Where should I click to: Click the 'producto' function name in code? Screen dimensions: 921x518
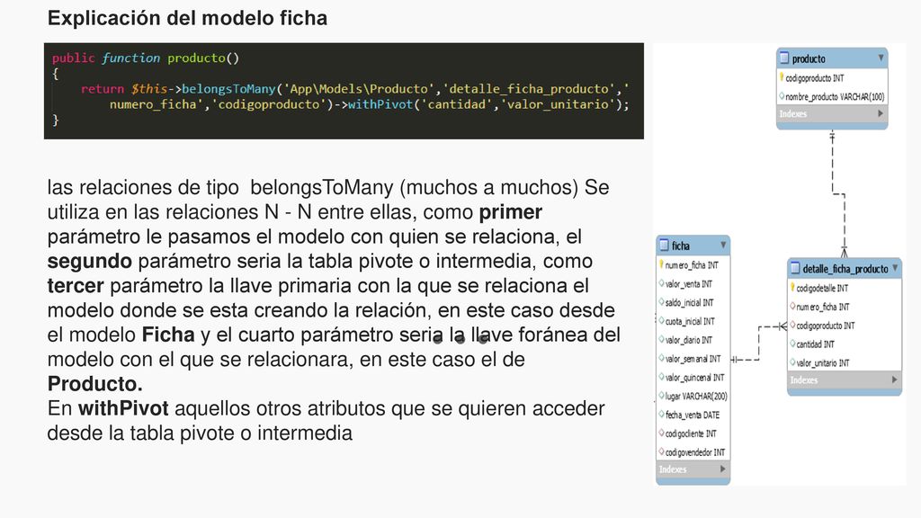point(197,58)
